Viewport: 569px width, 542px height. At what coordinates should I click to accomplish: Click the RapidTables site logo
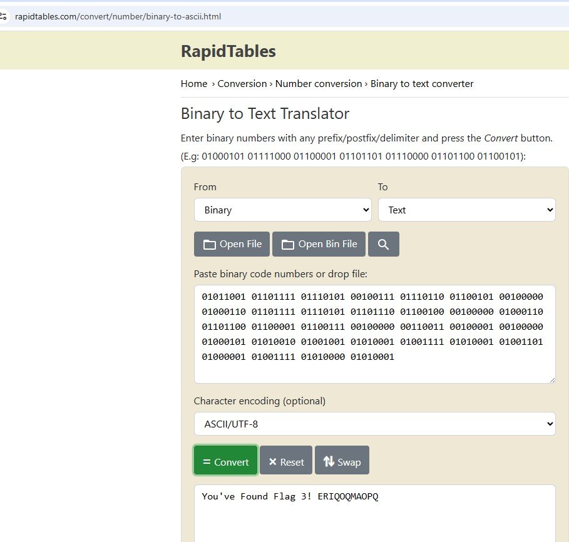coord(228,51)
